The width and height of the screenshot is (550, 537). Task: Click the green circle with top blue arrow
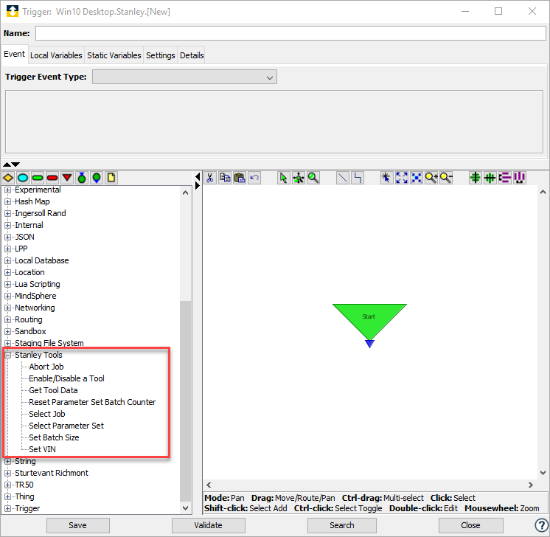coord(82,178)
